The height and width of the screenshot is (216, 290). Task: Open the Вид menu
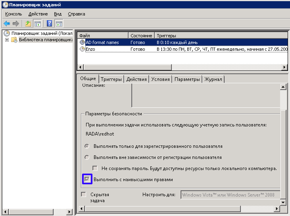point(58,14)
